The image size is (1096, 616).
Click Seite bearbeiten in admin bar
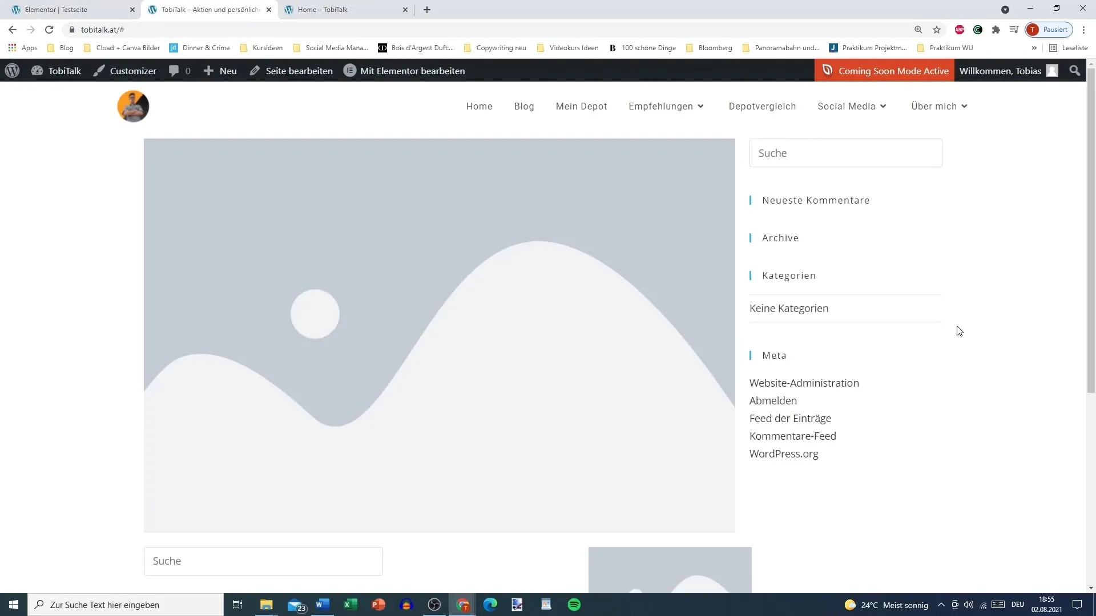291,71
